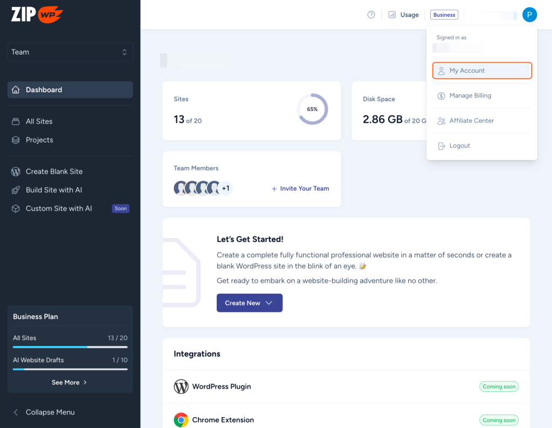Start Build Site with AI
Screen dimensions: 552x428
click(x=53, y=190)
